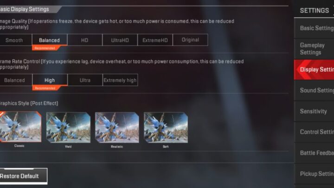This screenshot has width=334, height=188.
Task: Pick the Classic graphics style thumbnail
Action: (20, 127)
